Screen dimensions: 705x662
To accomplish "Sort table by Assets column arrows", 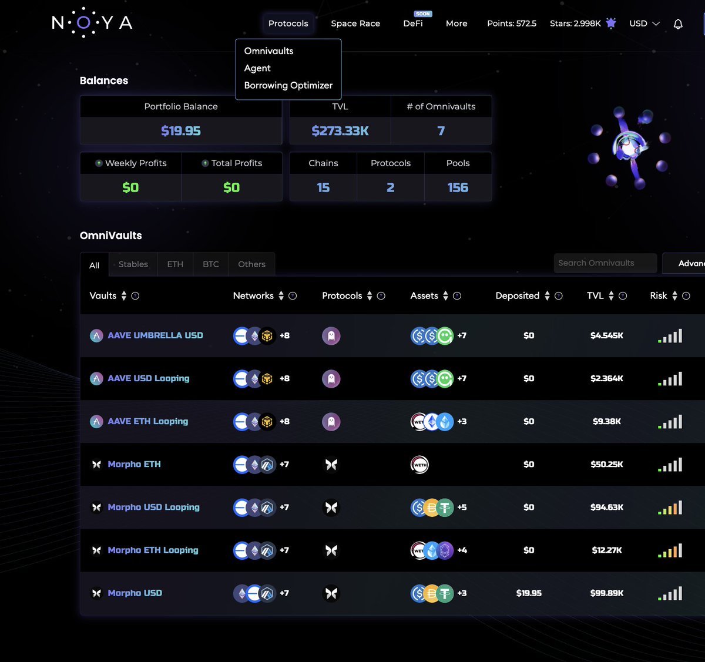I will tap(445, 296).
